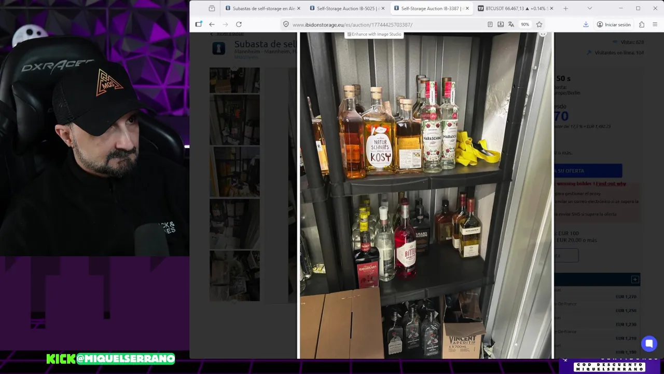Open the fourth auction thumbnail
The image size is (664, 374).
(234, 223)
